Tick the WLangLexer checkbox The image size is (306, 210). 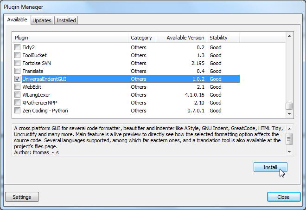(18, 95)
